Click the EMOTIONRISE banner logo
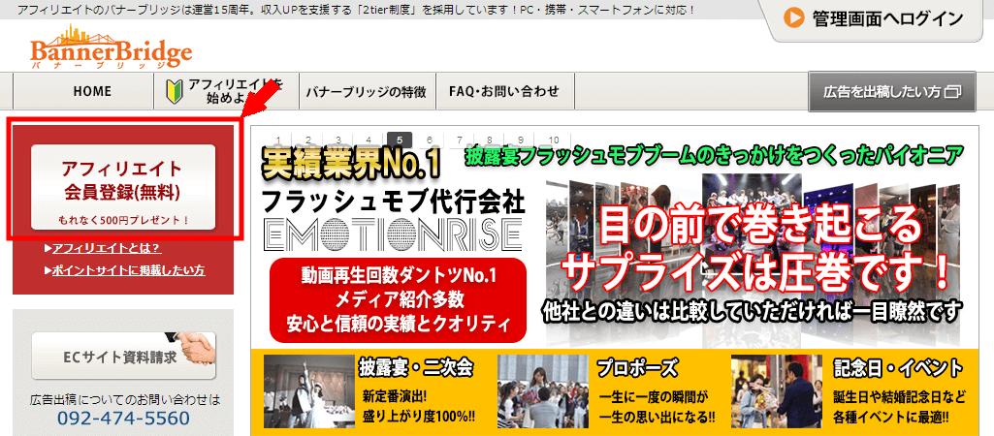This screenshot has width=994, height=436. (x=394, y=234)
